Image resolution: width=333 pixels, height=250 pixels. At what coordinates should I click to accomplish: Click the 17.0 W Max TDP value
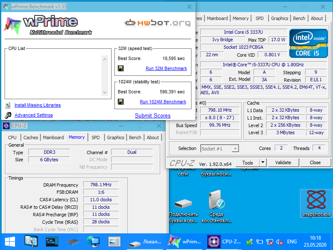pos(278,40)
